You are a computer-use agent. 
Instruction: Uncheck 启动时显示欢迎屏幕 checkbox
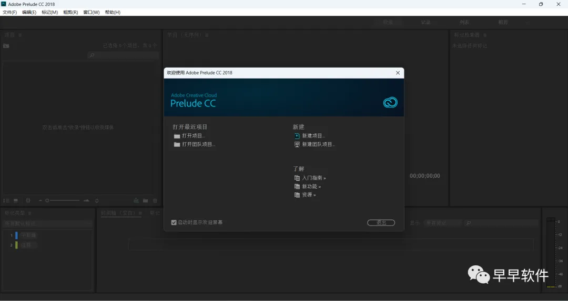174,222
